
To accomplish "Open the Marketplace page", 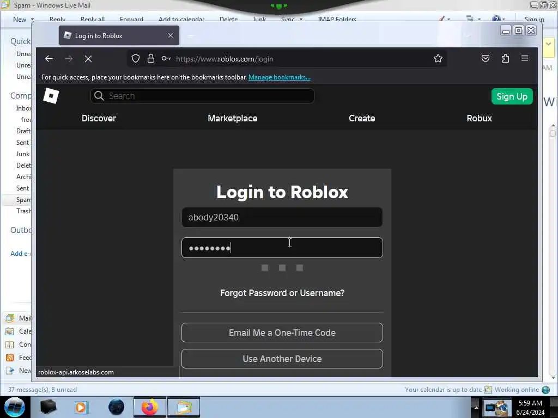I will tap(232, 118).
